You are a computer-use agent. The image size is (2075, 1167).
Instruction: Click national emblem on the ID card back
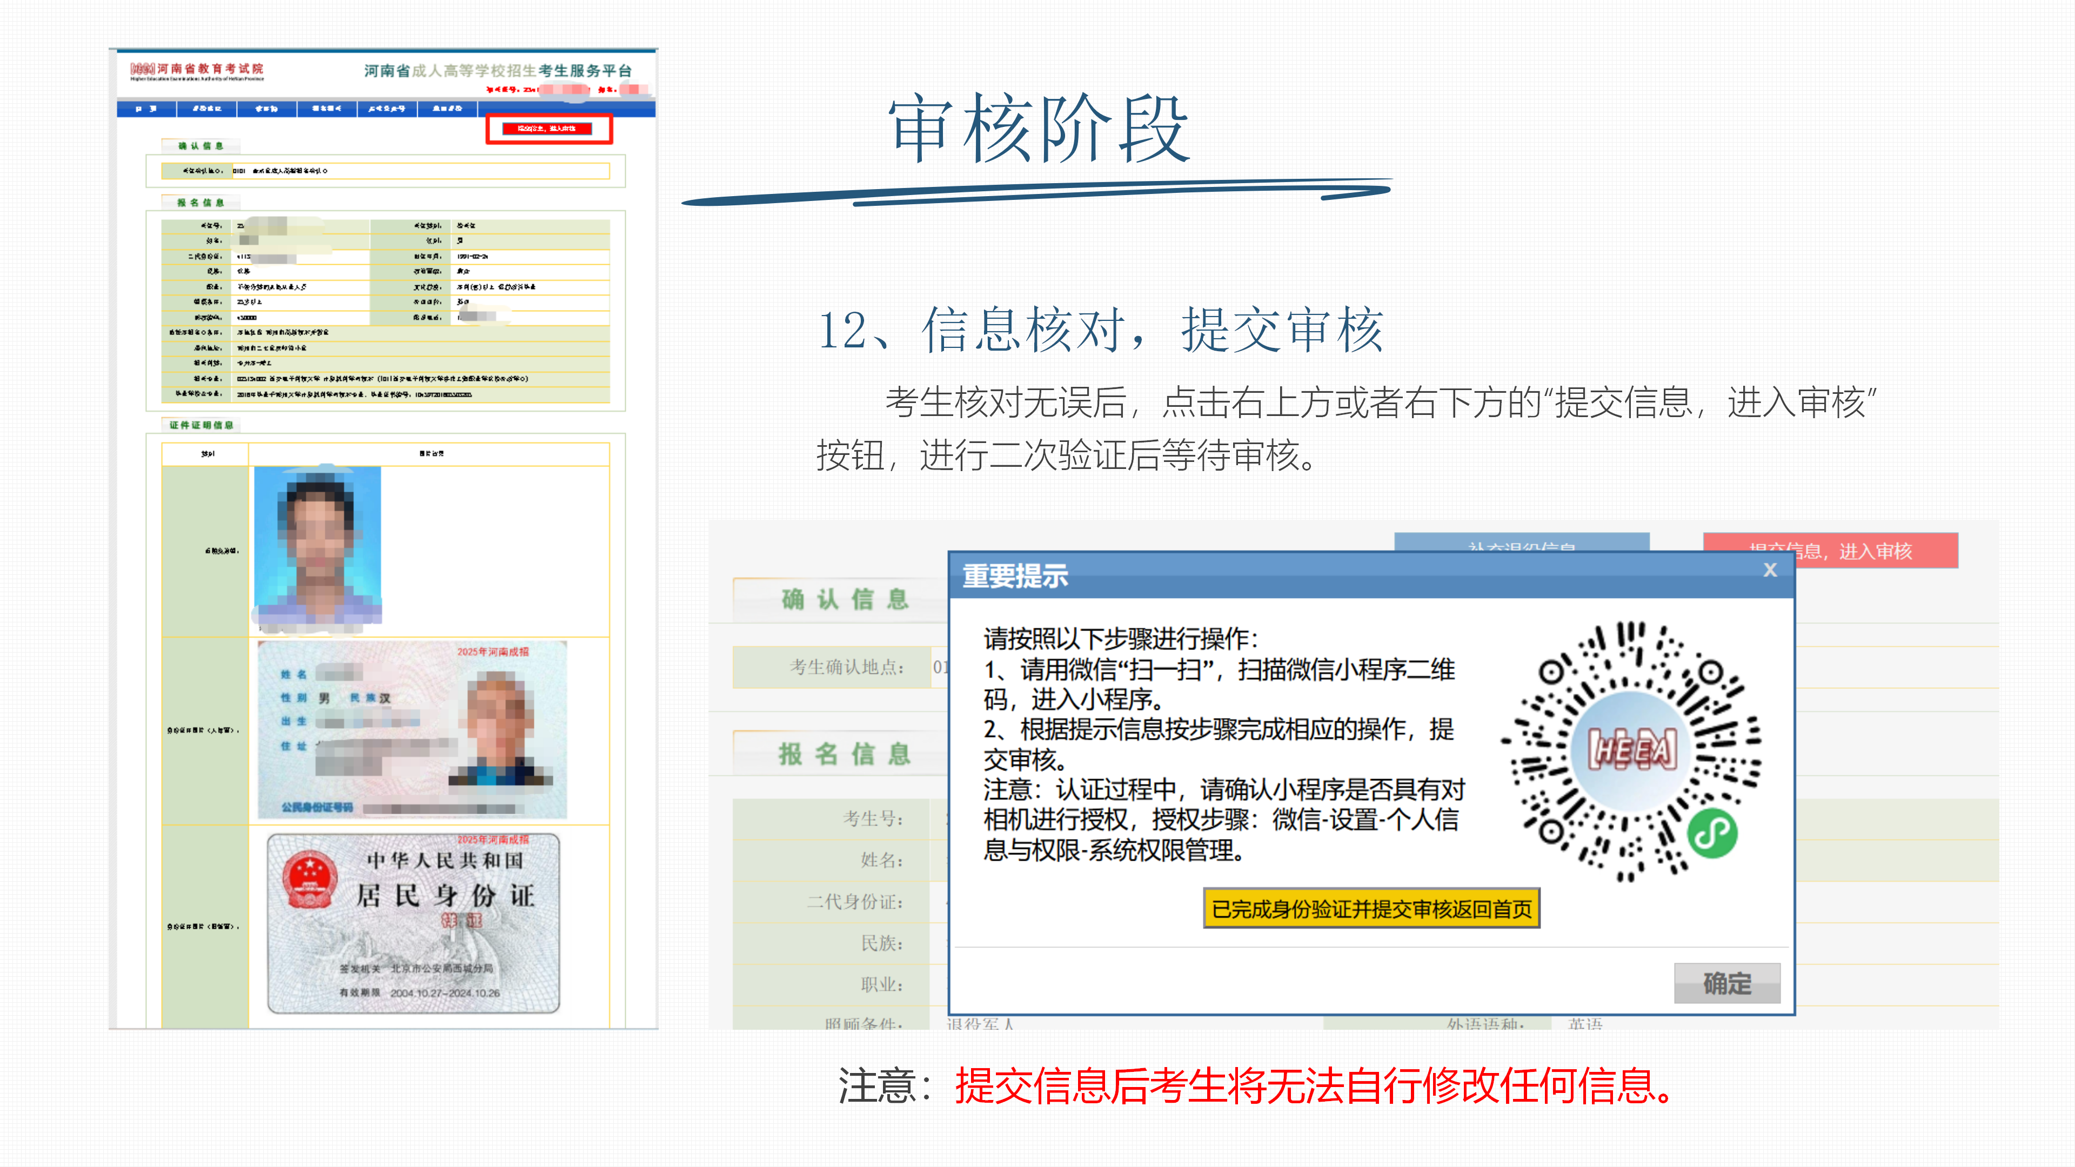click(x=309, y=878)
